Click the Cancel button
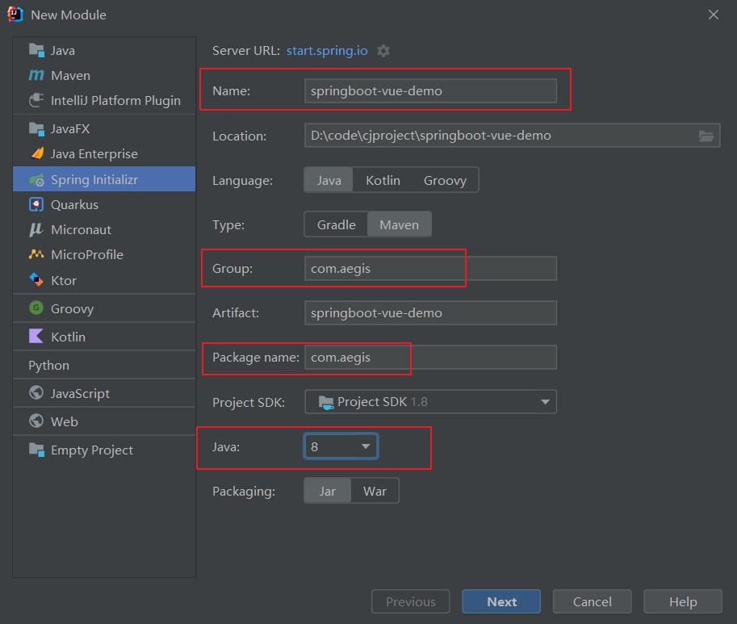 tap(593, 601)
